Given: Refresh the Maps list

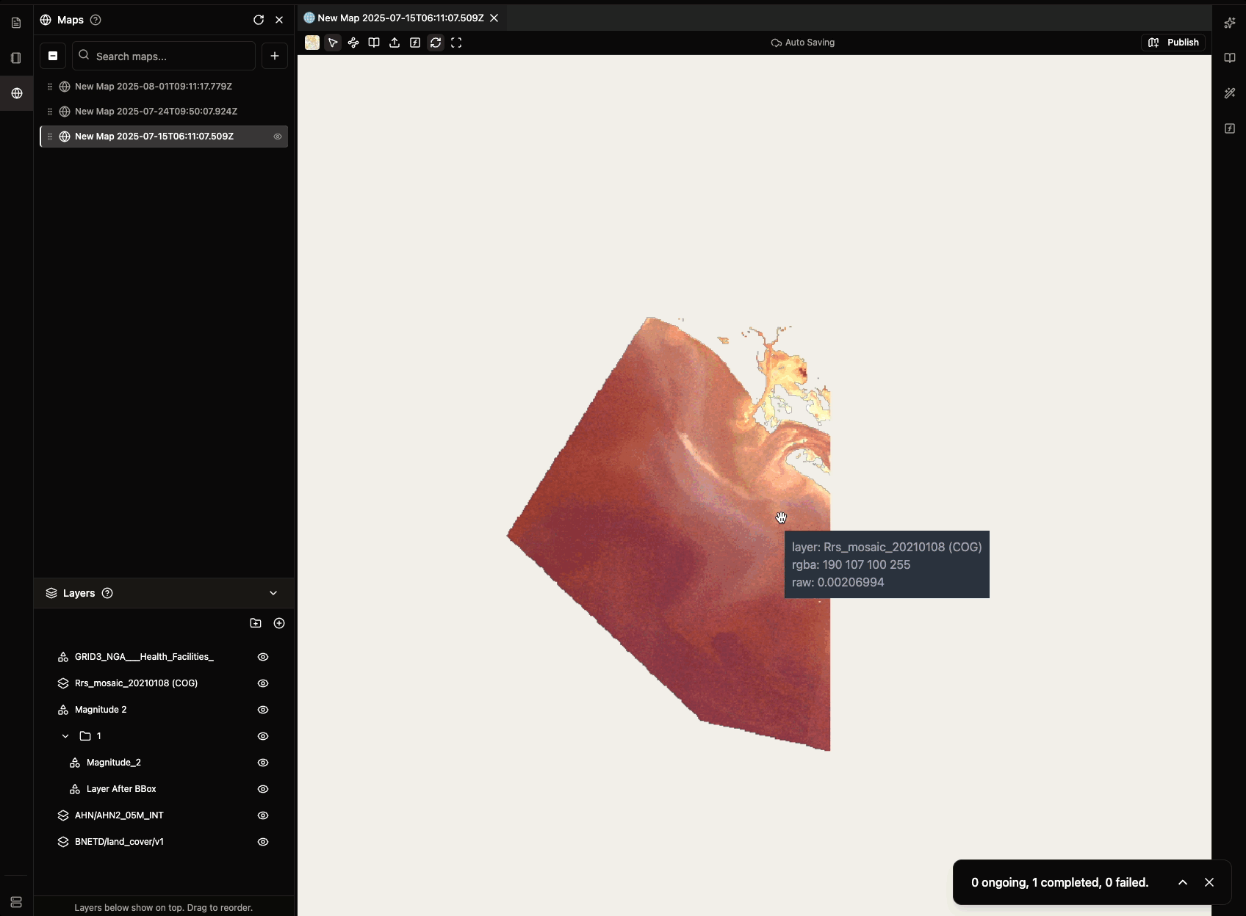Looking at the screenshot, I should coord(259,20).
